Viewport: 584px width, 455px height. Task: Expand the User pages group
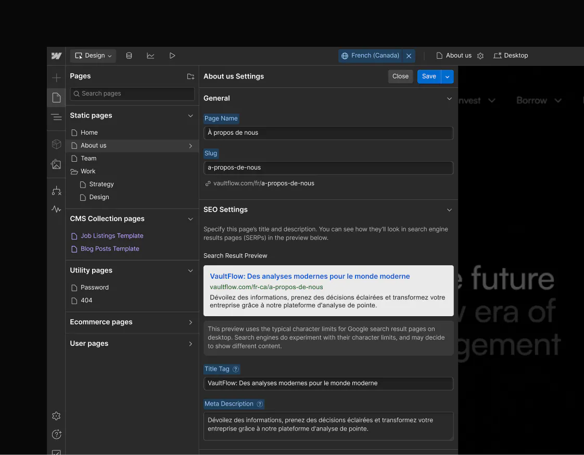tap(191, 344)
